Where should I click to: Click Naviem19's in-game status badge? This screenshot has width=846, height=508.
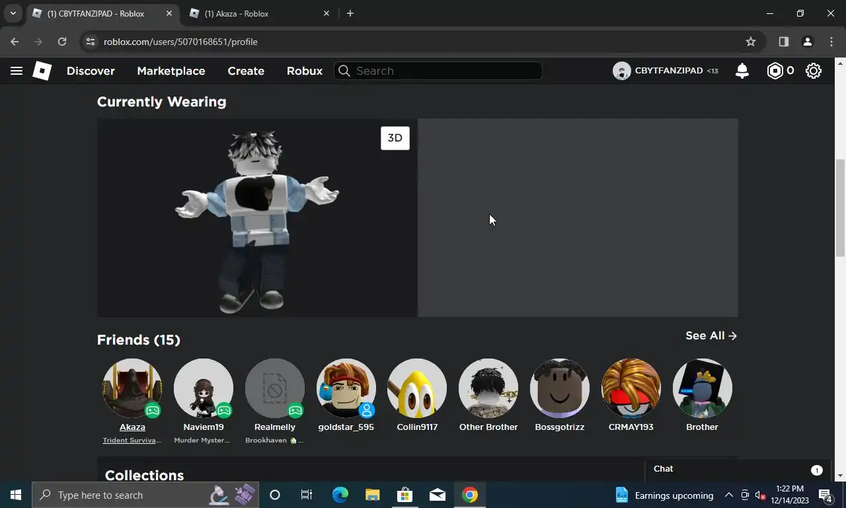(x=224, y=410)
